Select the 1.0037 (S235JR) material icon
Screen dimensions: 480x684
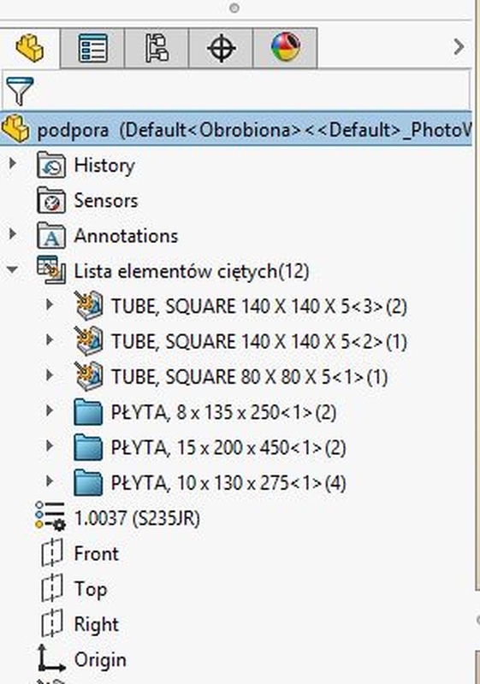tap(50, 516)
